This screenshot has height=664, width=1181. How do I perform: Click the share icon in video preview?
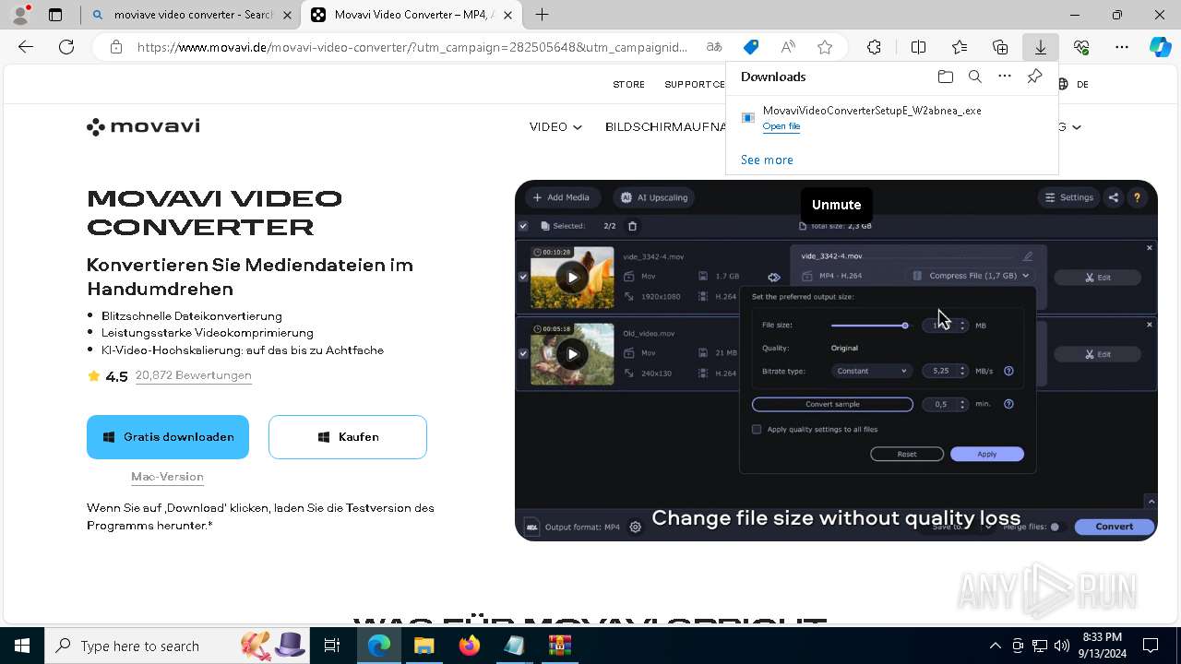point(1114,197)
